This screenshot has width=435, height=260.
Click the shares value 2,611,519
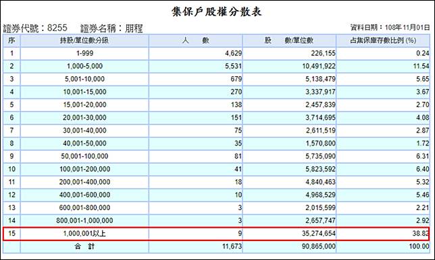click(320, 130)
